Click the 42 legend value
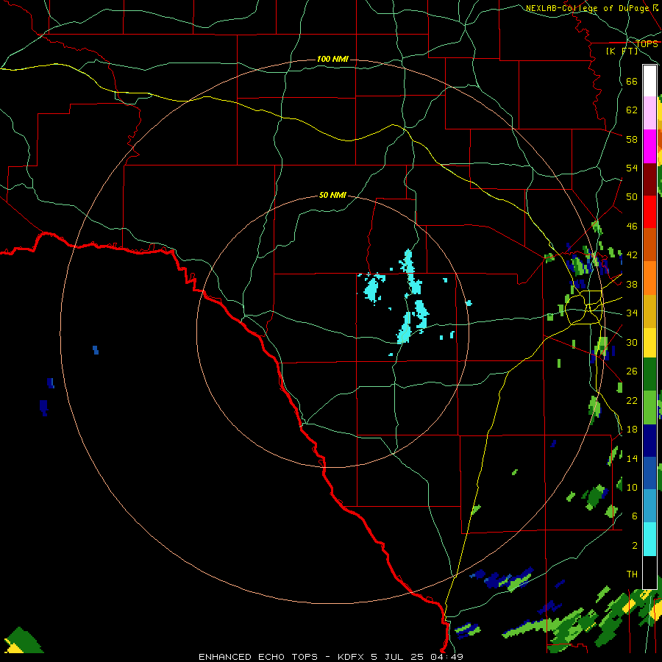The image size is (662, 662). pyautogui.click(x=632, y=255)
